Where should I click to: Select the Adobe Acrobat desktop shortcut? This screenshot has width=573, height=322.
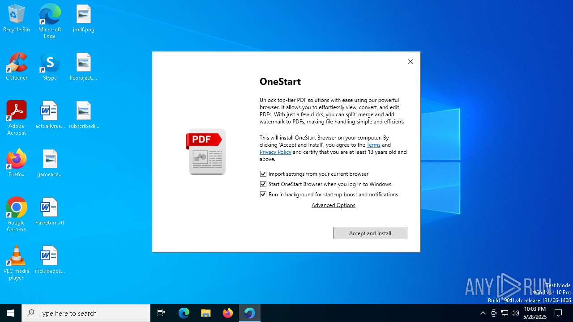(17, 118)
